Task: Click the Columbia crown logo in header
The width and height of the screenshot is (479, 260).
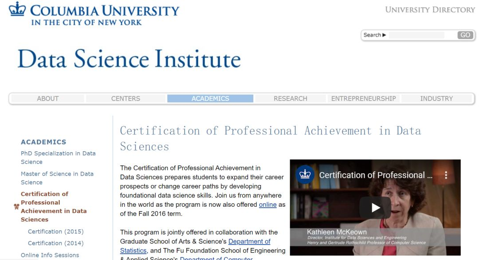Action: [17, 10]
